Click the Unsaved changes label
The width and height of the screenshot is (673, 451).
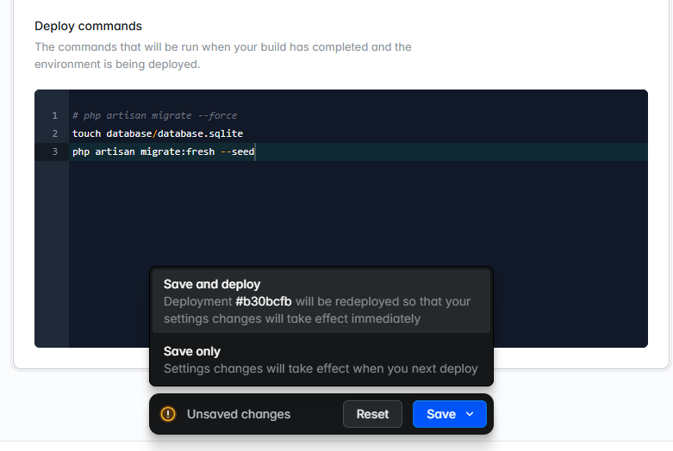(239, 414)
